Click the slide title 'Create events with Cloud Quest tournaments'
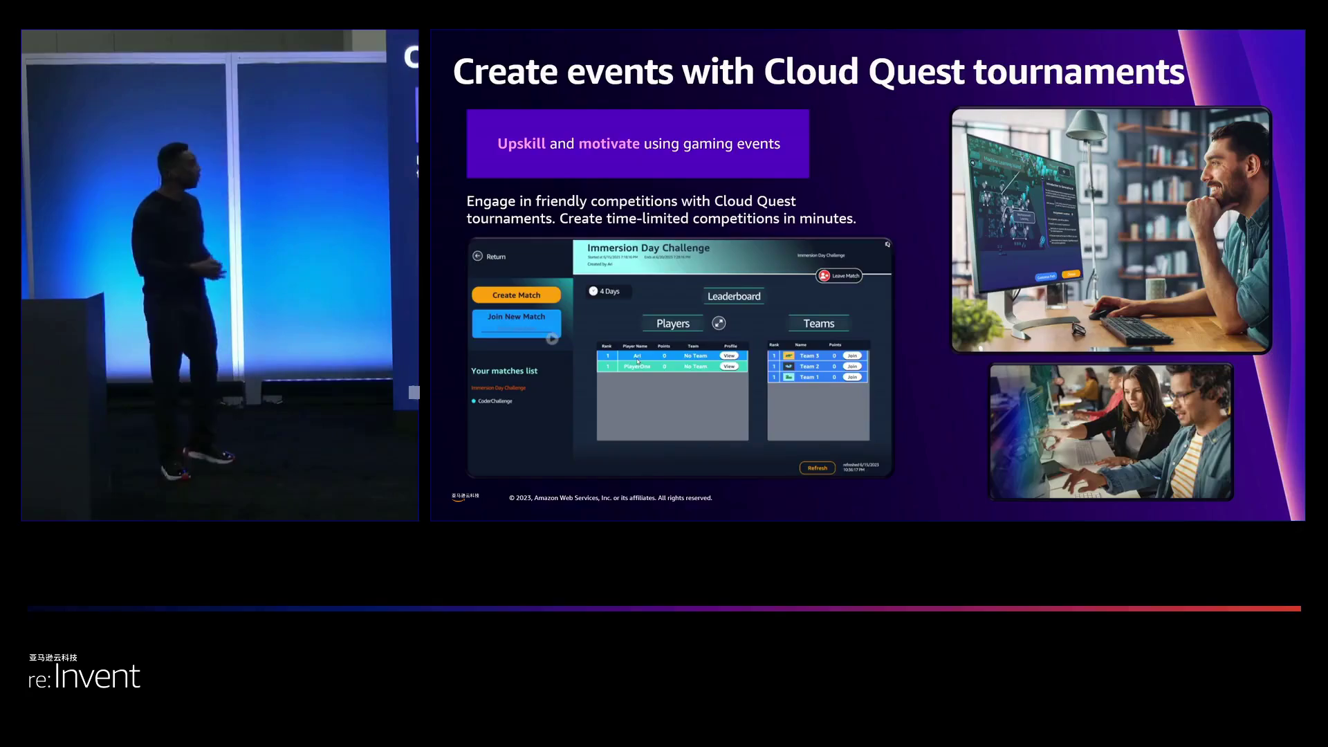The height and width of the screenshot is (747, 1328). click(818, 71)
